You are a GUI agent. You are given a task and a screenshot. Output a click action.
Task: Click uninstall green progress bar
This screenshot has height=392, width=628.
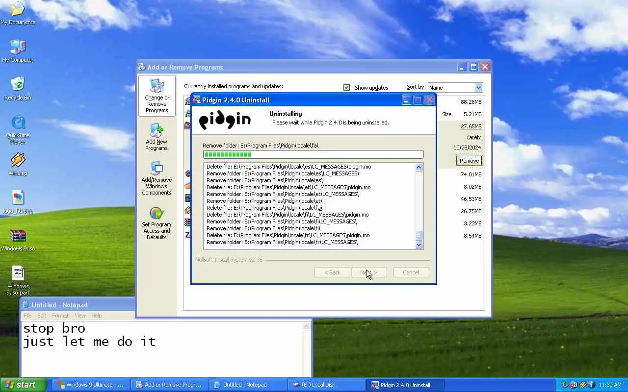313,154
